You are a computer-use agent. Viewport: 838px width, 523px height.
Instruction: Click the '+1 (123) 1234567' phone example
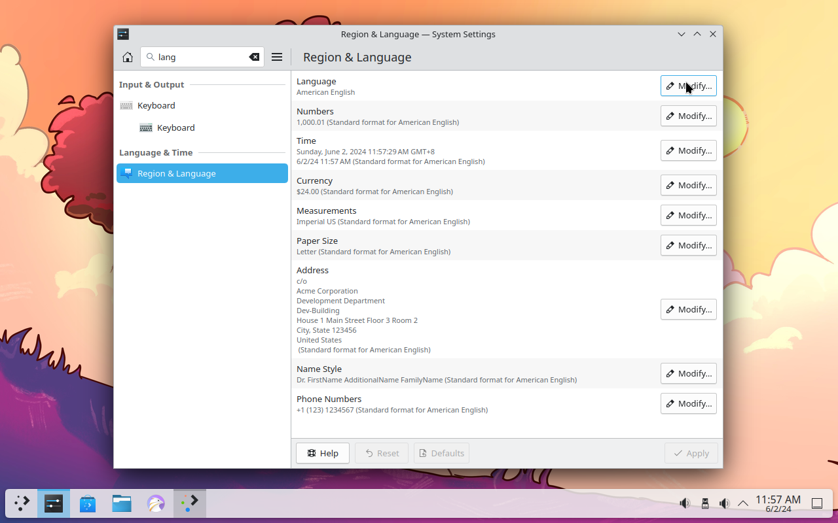coord(325,410)
